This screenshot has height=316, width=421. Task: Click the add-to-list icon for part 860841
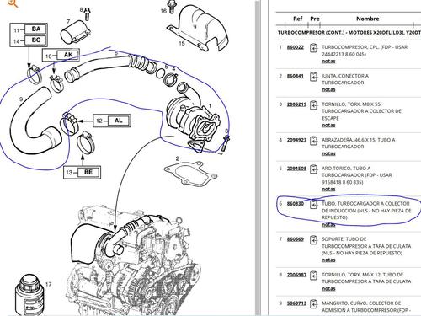[x=313, y=77]
